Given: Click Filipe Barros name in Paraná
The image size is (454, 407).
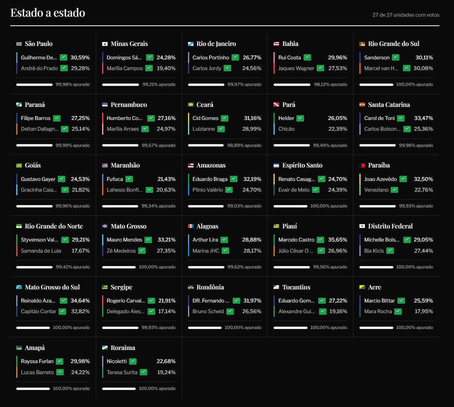Looking at the screenshot, I should pyautogui.click(x=36, y=118).
